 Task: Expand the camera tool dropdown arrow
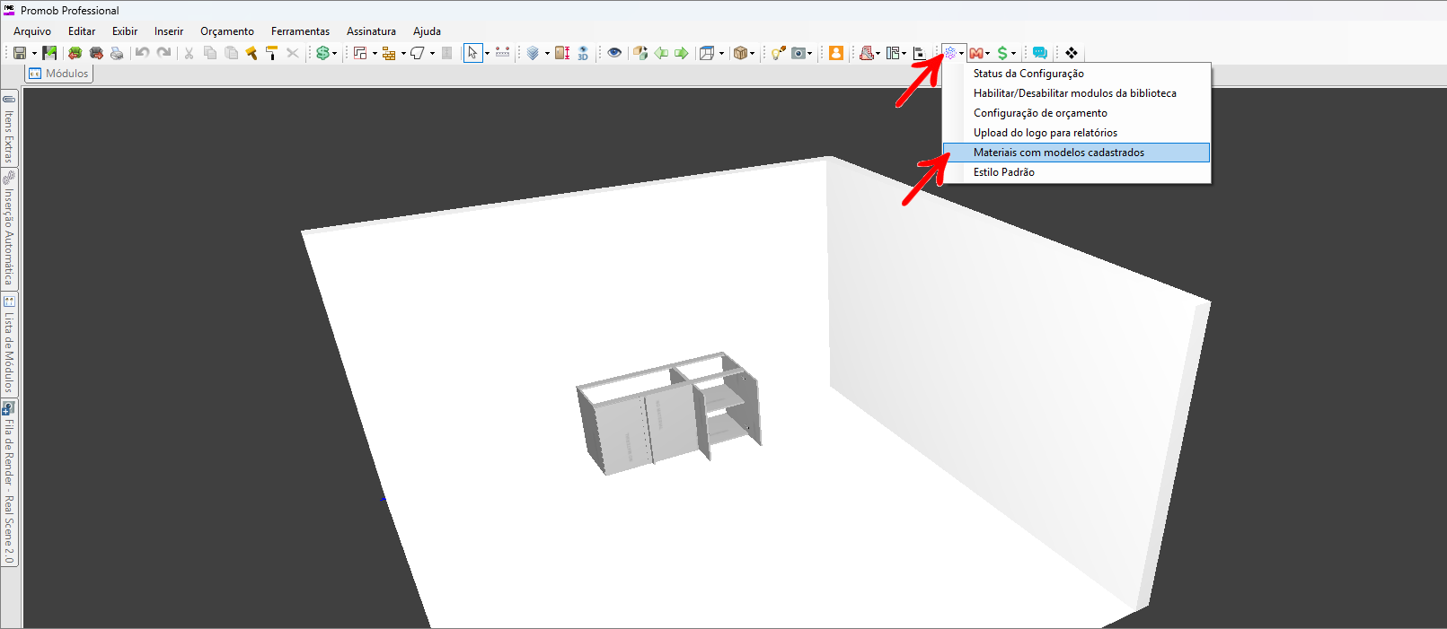(810, 54)
